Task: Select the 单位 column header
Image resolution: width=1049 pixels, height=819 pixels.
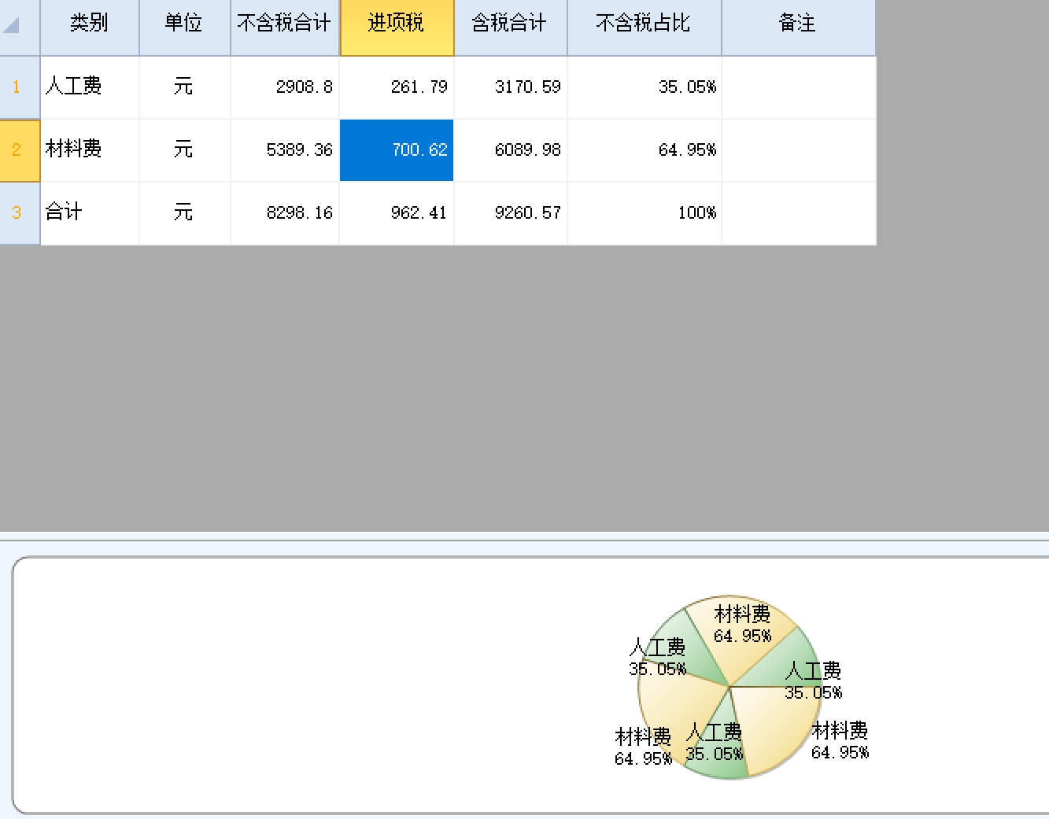Action: click(x=185, y=28)
